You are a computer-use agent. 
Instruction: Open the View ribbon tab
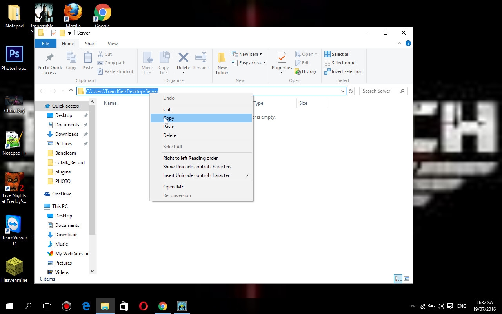(x=113, y=44)
